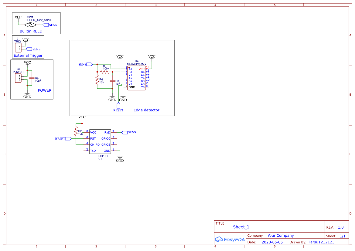The image size is (355, 251).
Task: Click the 'B4' pin label on U4
Action: 143,72
